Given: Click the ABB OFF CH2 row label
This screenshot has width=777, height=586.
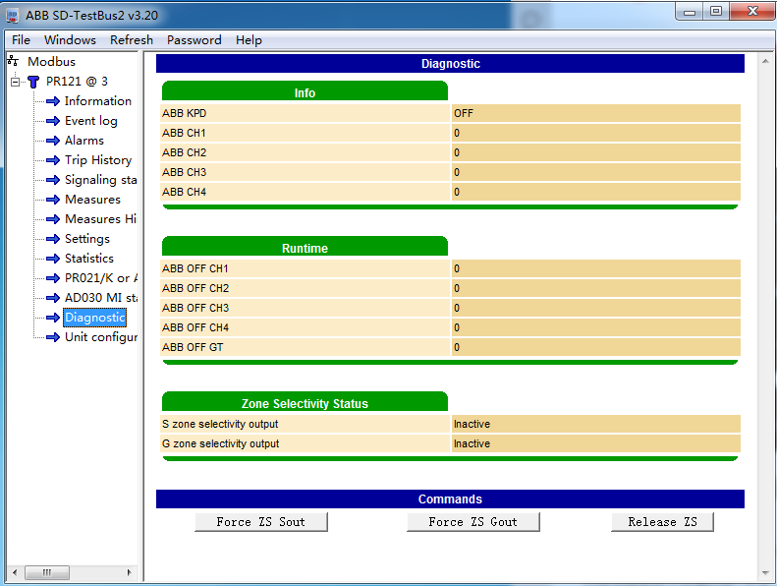Looking at the screenshot, I should (195, 288).
